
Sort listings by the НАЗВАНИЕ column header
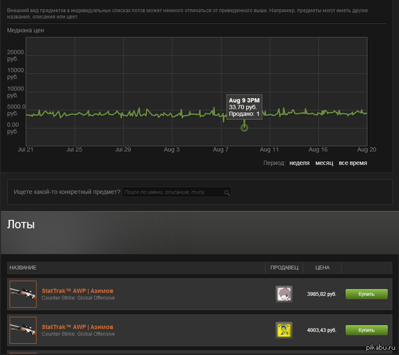pos(23,268)
